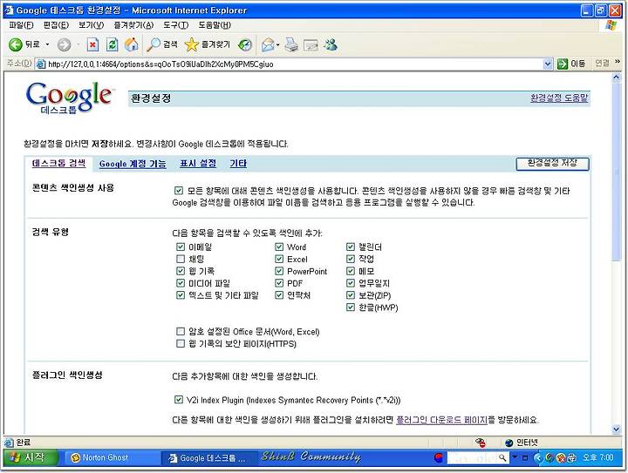The image size is (628, 473).
Task: Open the deskbar options dropdown arrow
Action: [x=515, y=456]
